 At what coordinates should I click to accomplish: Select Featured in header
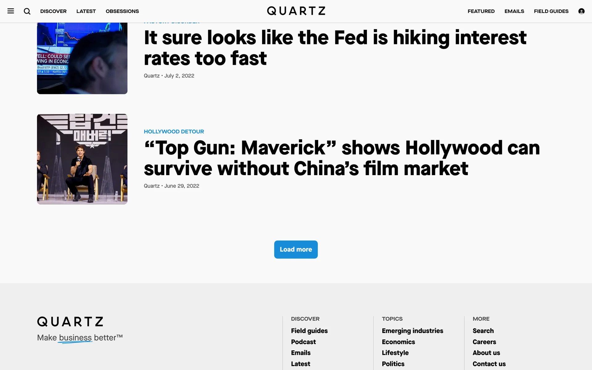(481, 11)
